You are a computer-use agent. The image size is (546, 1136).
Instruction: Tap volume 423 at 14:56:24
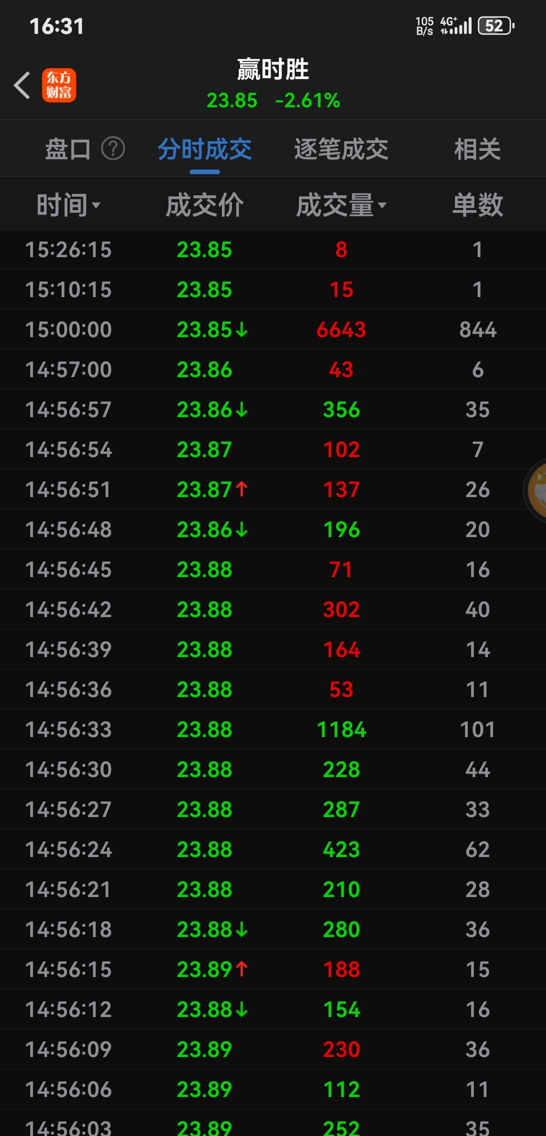(341, 849)
